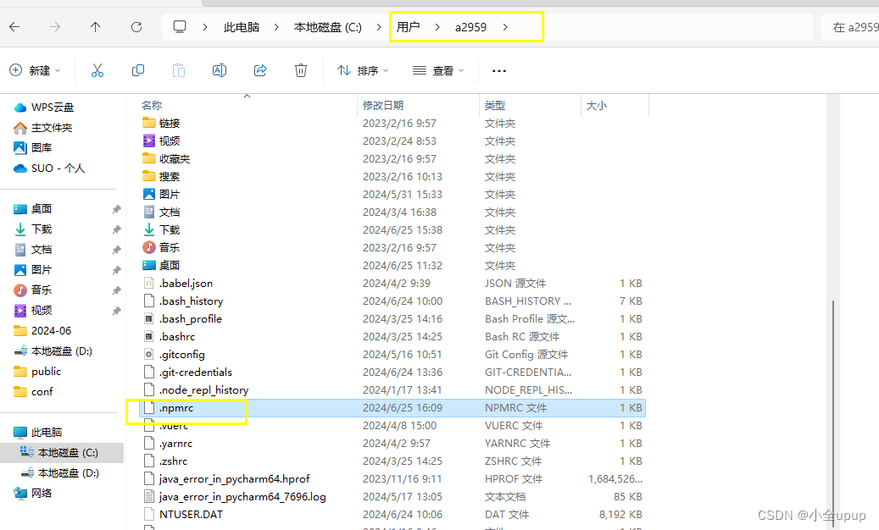The image size is (879, 530).
Task: Sort by 类型 column header
Action: [x=495, y=105]
